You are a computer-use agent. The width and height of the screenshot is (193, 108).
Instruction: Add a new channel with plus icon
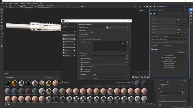pyautogui.click(x=185, y=17)
